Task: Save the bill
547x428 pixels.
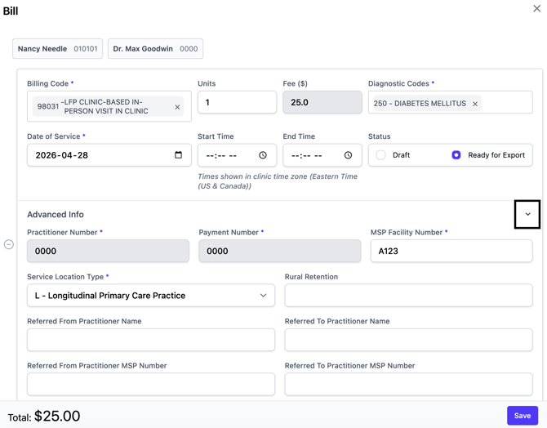Action: click(522, 416)
